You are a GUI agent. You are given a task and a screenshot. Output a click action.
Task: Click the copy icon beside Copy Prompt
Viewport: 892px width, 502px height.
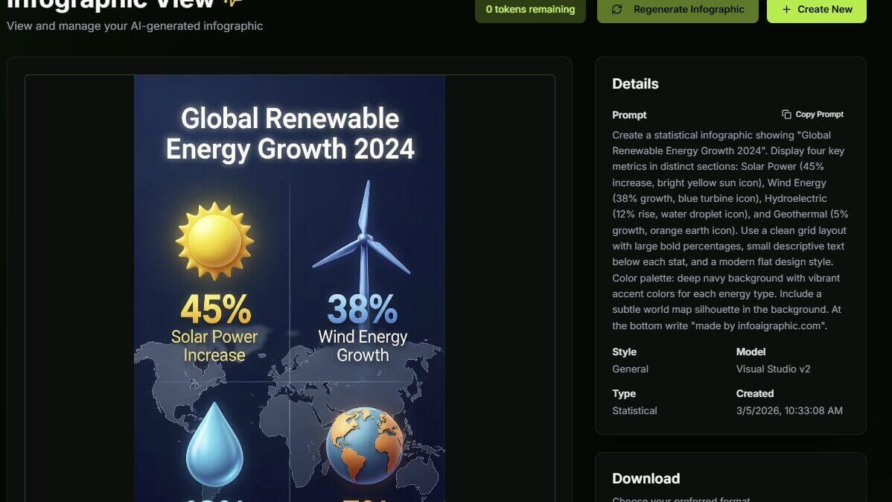click(x=786, y=115)
